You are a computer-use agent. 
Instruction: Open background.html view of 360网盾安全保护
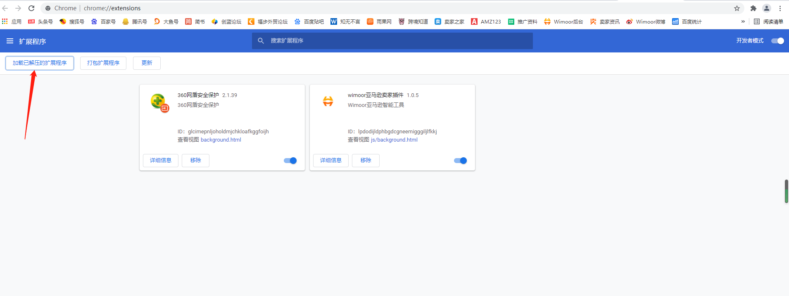tap(221, 140)
